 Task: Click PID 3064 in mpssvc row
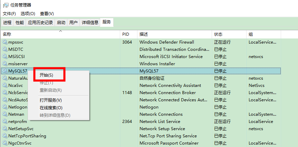[x=127, y=42]
